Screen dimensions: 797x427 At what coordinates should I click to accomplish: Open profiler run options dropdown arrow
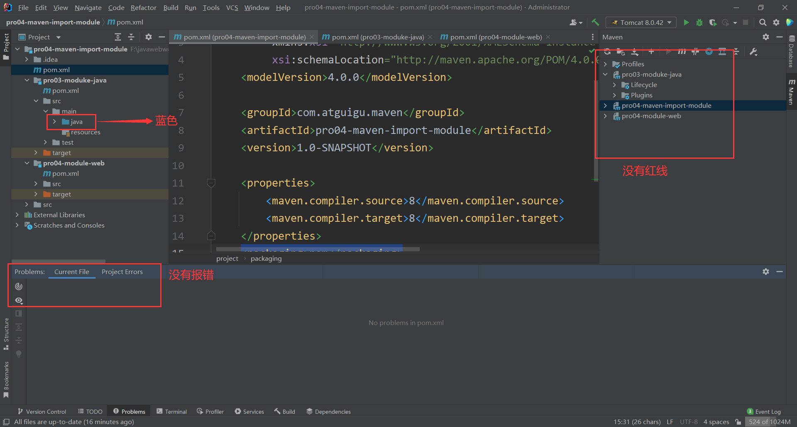[735, 23]
